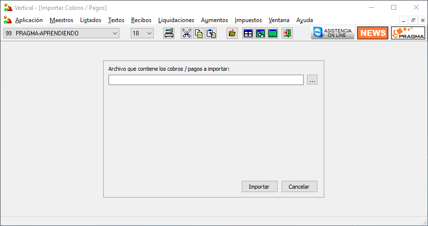Screen dimensions: 428x226
Task: Open the Ventana menu
Action: (x=279, y=20)
